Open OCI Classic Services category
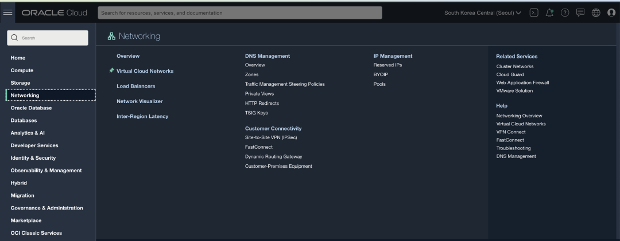 (x=36, y=233)
